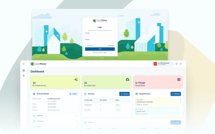Expand the Address section chevron
Image resolution: width=215 pixels, height=134 pixels.
[77, 116]
